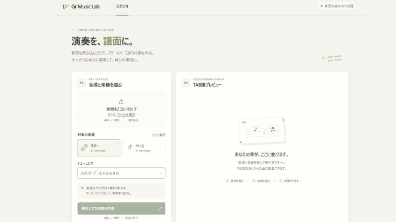Image resolution: width=396 pixels, height=222 pixels.
Task: Click the YOUR ARRANGEMENT caption
Action: coord(208,79)
